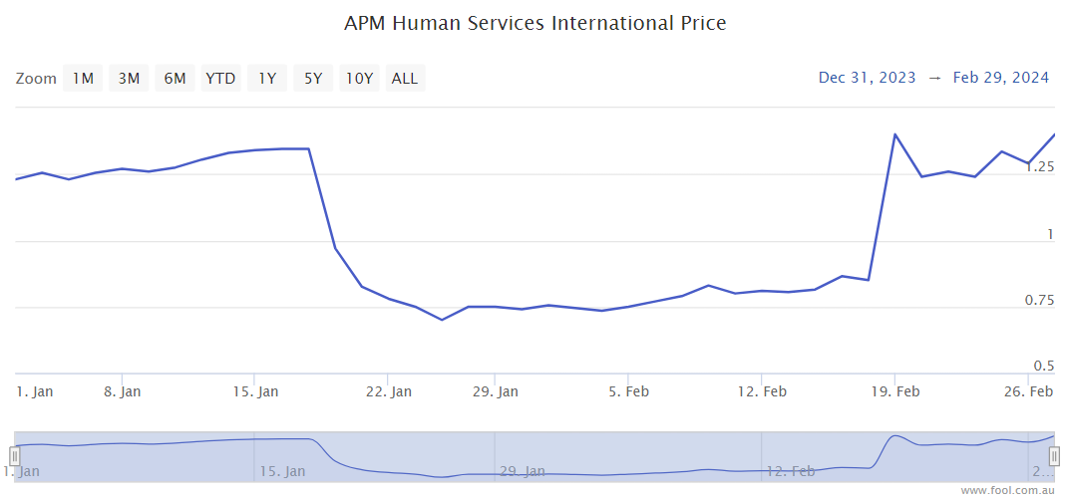Click the APM Human Services International Price title
The height and width of the screenshot is (501, 1065).
pyautogui.click(x=534, y=23)
